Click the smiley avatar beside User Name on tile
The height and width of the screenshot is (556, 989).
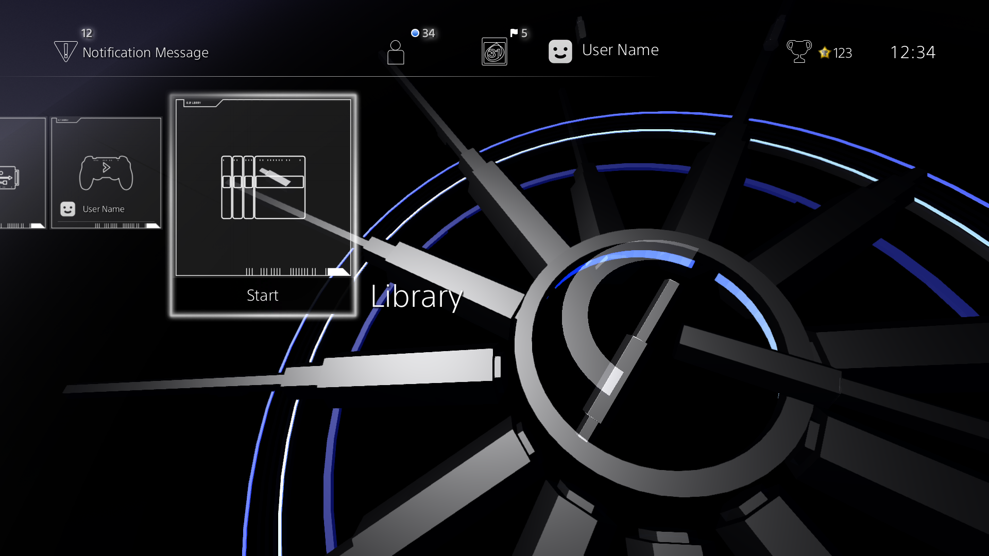pyautogui.click(x=67, y=208)
